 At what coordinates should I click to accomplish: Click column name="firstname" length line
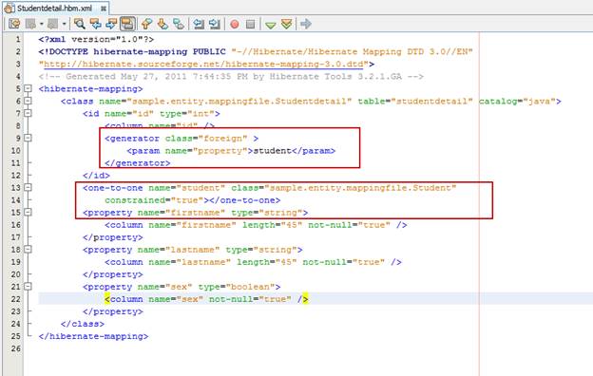[x=256, y=225]
